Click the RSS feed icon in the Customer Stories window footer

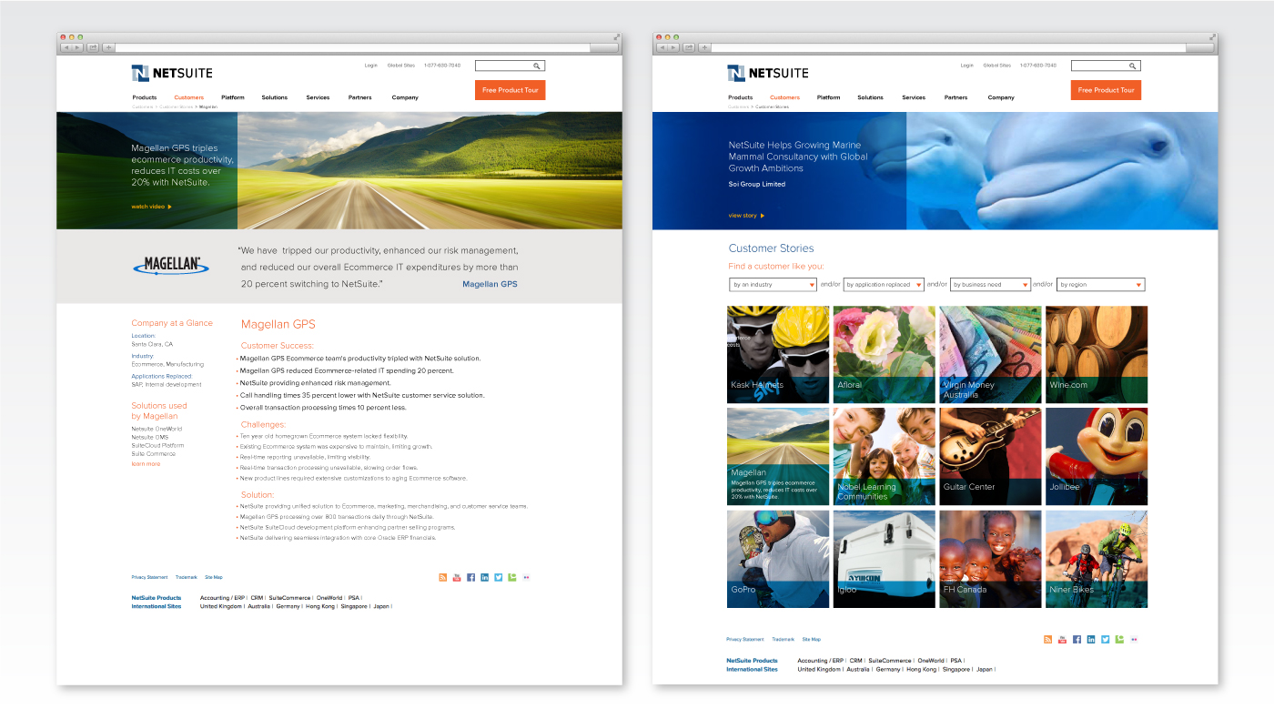click(1048, 640)
